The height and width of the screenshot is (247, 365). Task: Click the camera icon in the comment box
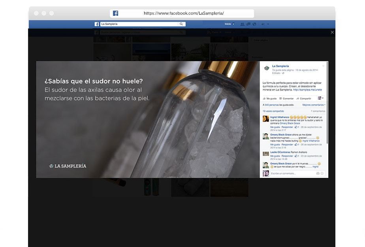[x=318, y=173]
